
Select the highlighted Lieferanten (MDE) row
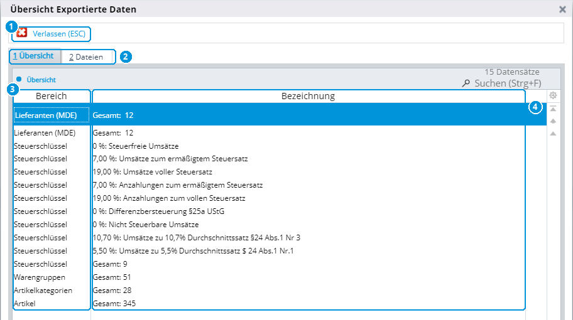(280, 115)
